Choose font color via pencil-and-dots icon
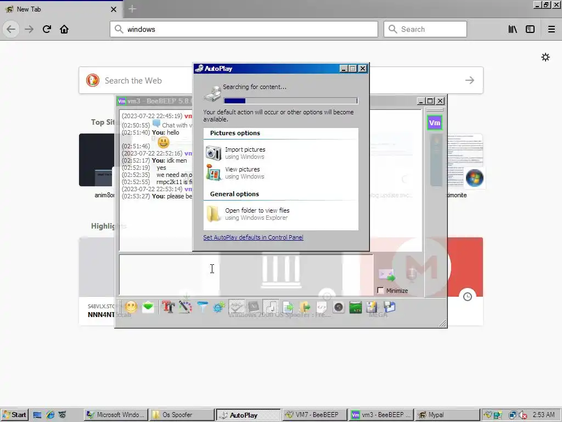Screen dimensions: 562x422 186,307
